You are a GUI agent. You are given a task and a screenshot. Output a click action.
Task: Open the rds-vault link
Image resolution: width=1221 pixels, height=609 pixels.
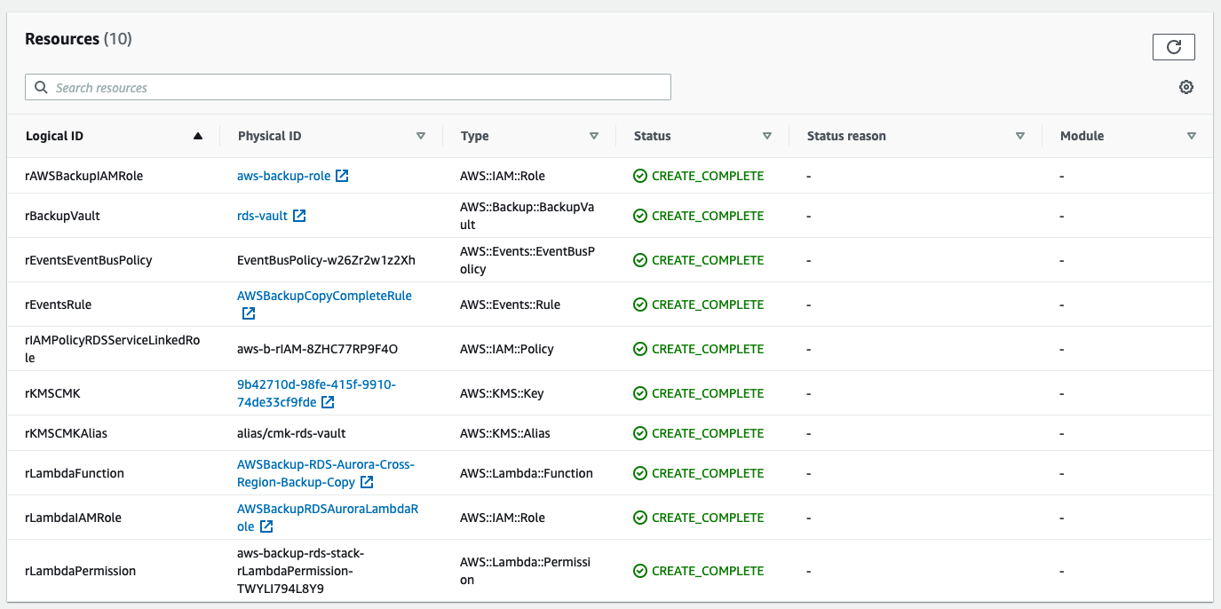[x=262, y=216]
